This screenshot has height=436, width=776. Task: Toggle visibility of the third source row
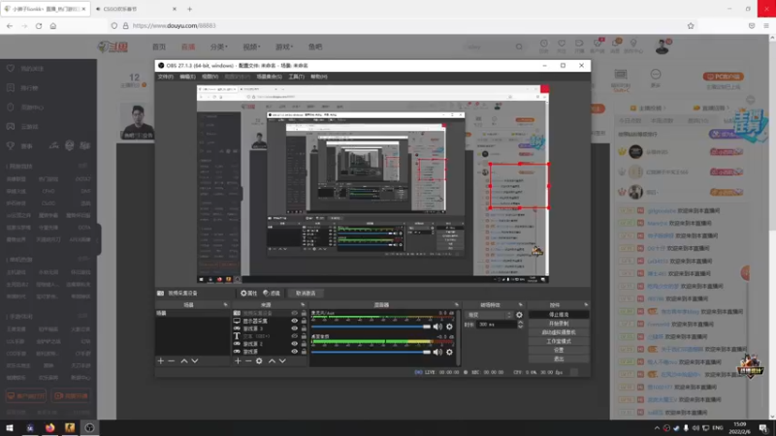coord(295,328)
